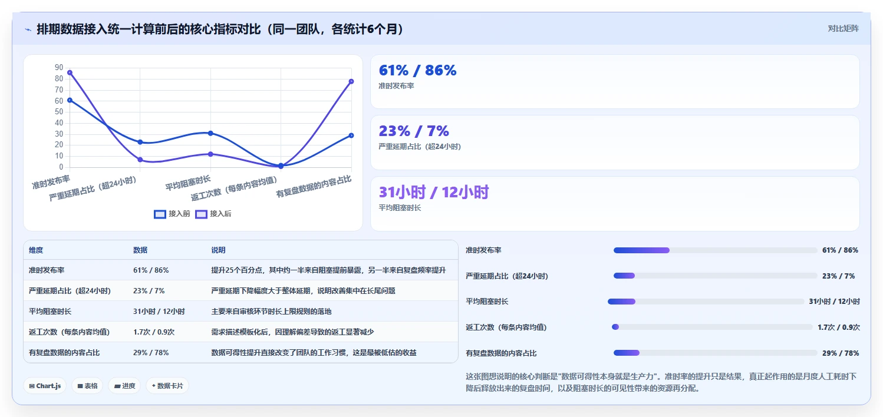Image resolution: width=883 pixels, height=417 pixels.
Task: Click the 对比矩阵 label in header
Action: (x=844, y=28)
